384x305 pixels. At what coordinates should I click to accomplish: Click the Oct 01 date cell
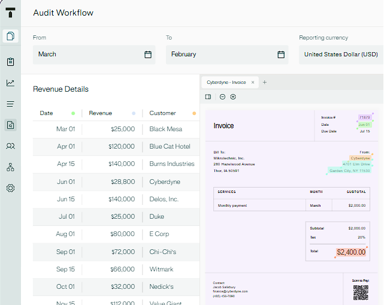(65, 286)
